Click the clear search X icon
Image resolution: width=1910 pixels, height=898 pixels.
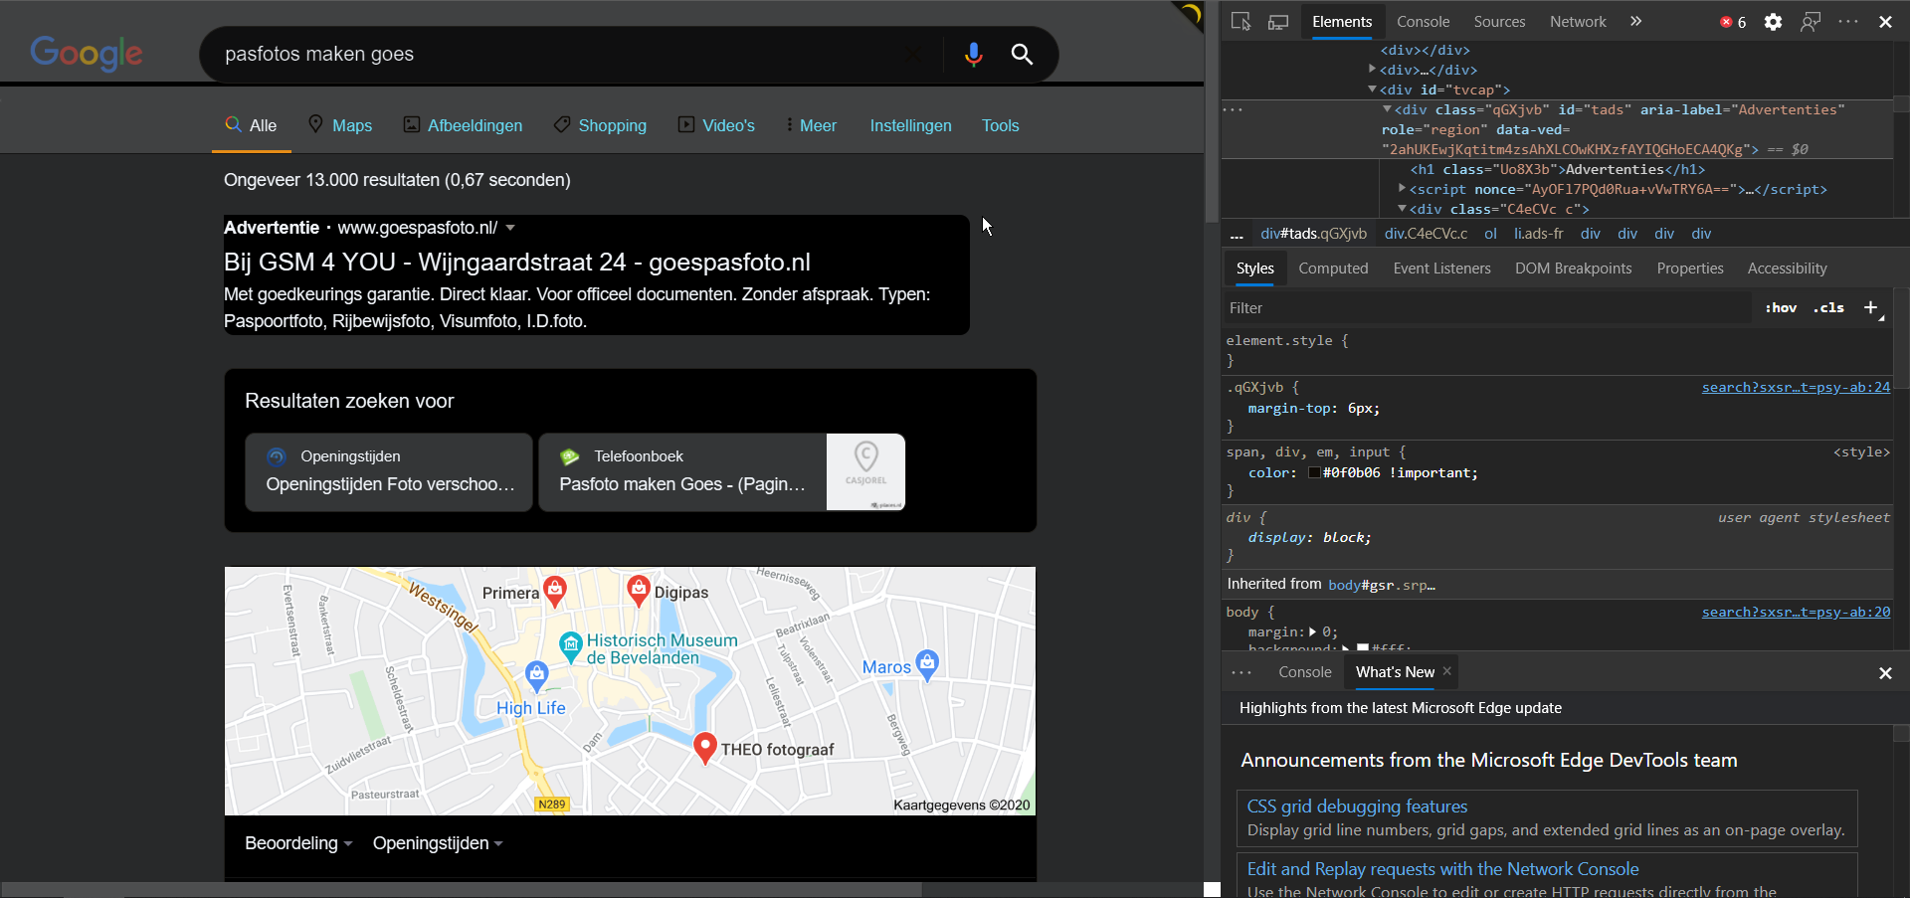(x=914, y=55)
